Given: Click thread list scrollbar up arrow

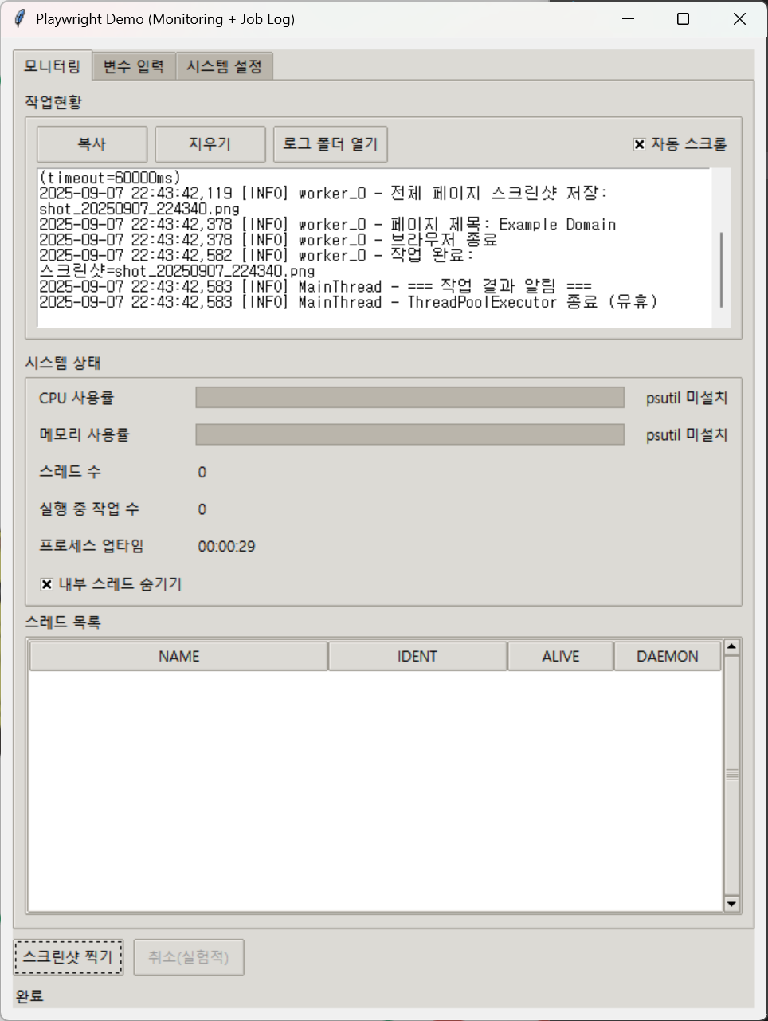Looking at the screenshot, I should [731, 646].
